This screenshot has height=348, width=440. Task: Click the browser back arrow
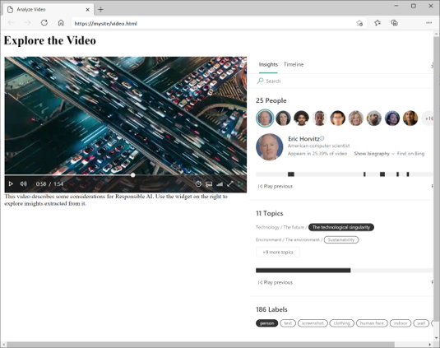pos(11,23)
